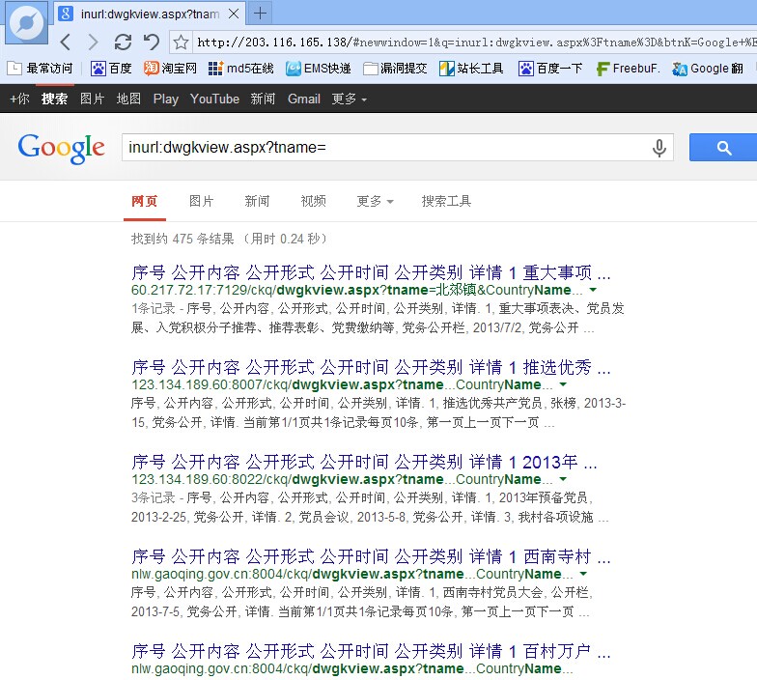Select 搜索 in the black Google bar
Screen dimensions: 757x680
tap(54, 99)
